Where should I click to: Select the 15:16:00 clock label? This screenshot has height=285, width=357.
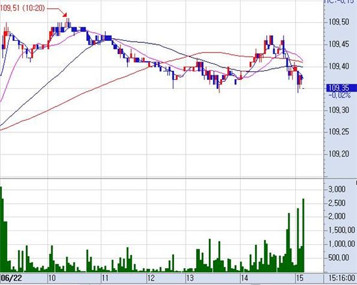(x=341, y=278)
